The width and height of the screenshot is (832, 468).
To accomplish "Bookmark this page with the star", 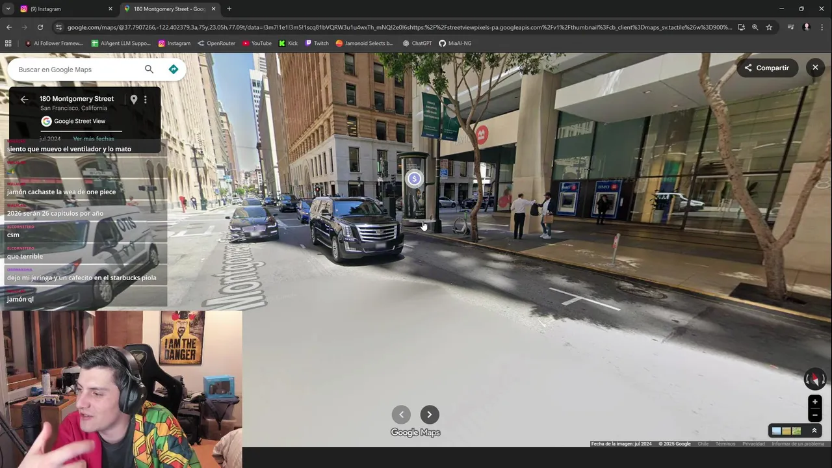I will point(769,27).
